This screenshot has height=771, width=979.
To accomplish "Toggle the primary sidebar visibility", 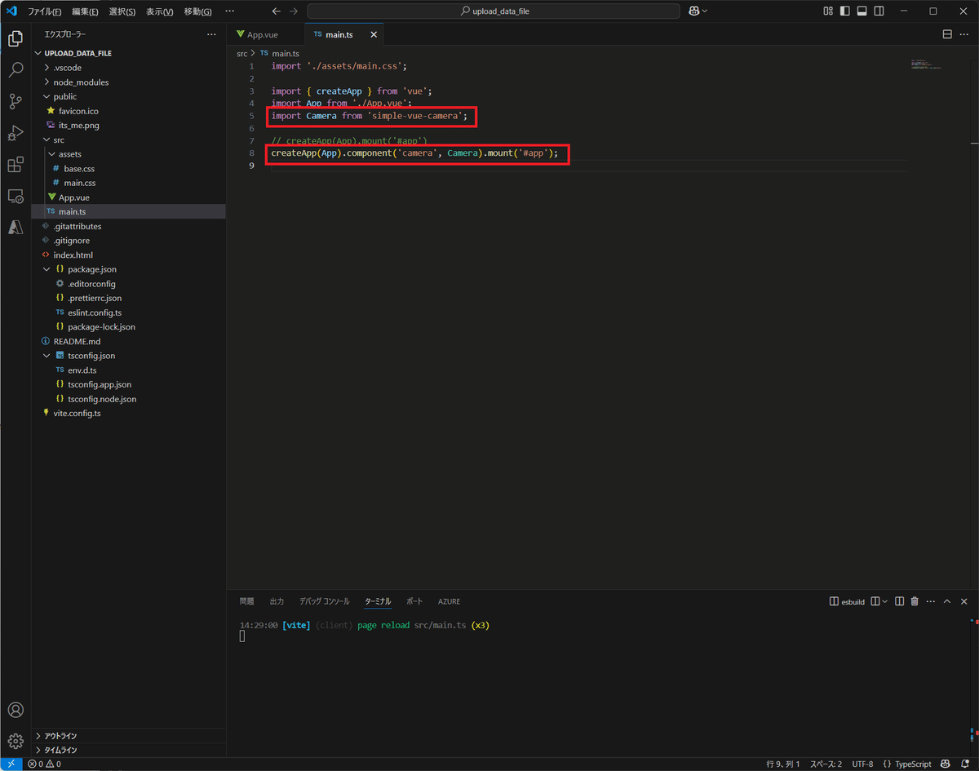I will (844, 11).
